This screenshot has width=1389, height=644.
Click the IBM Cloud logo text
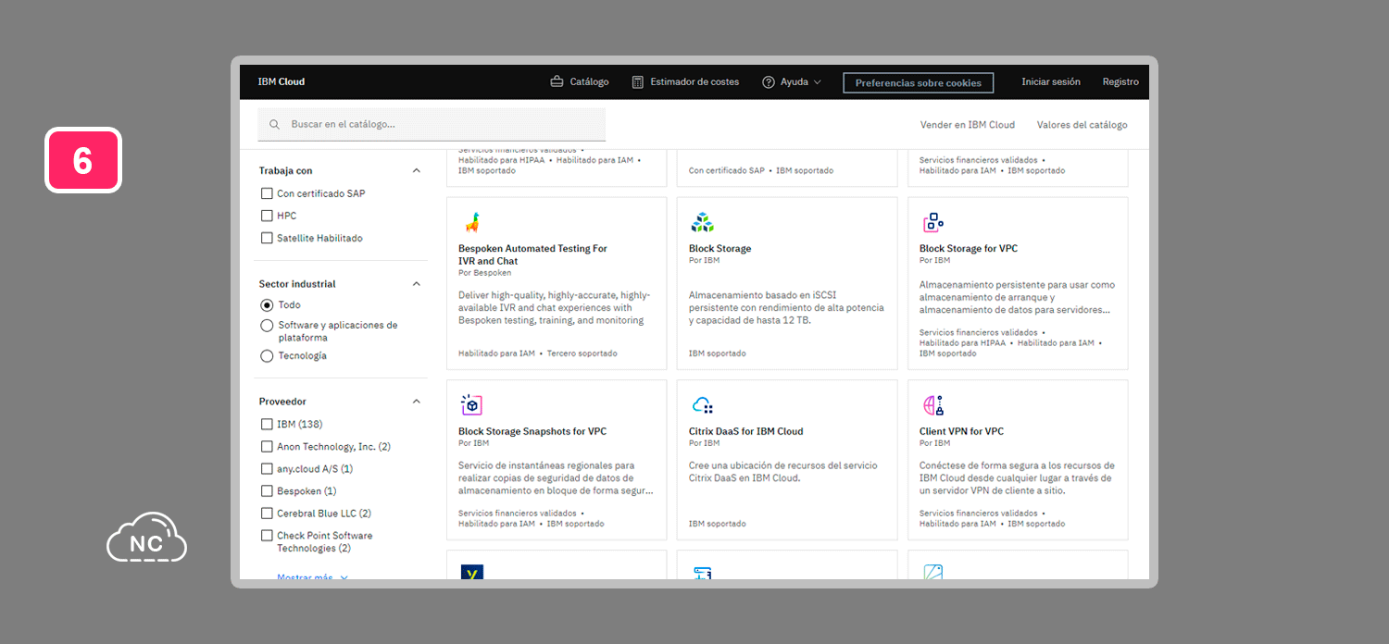pyautogui.click(x=281, y=81)
